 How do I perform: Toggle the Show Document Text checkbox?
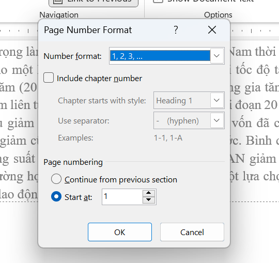click(158, 1)
